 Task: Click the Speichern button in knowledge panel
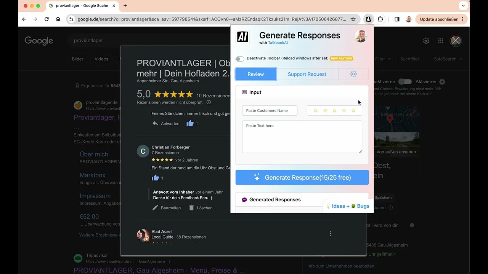(x=383, y=198)
